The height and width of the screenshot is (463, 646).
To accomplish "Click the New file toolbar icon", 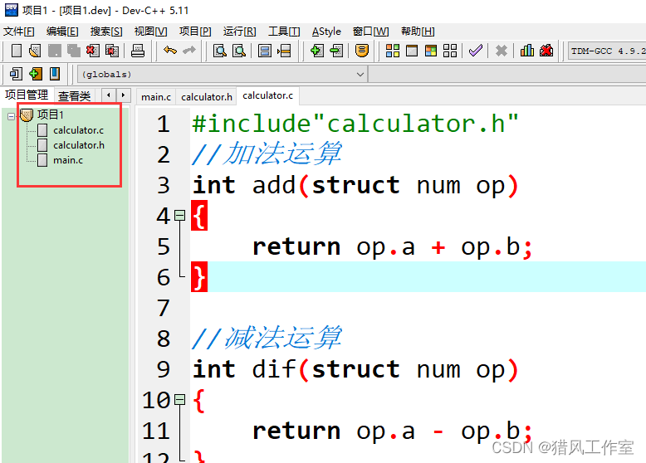I will point(17,51).
